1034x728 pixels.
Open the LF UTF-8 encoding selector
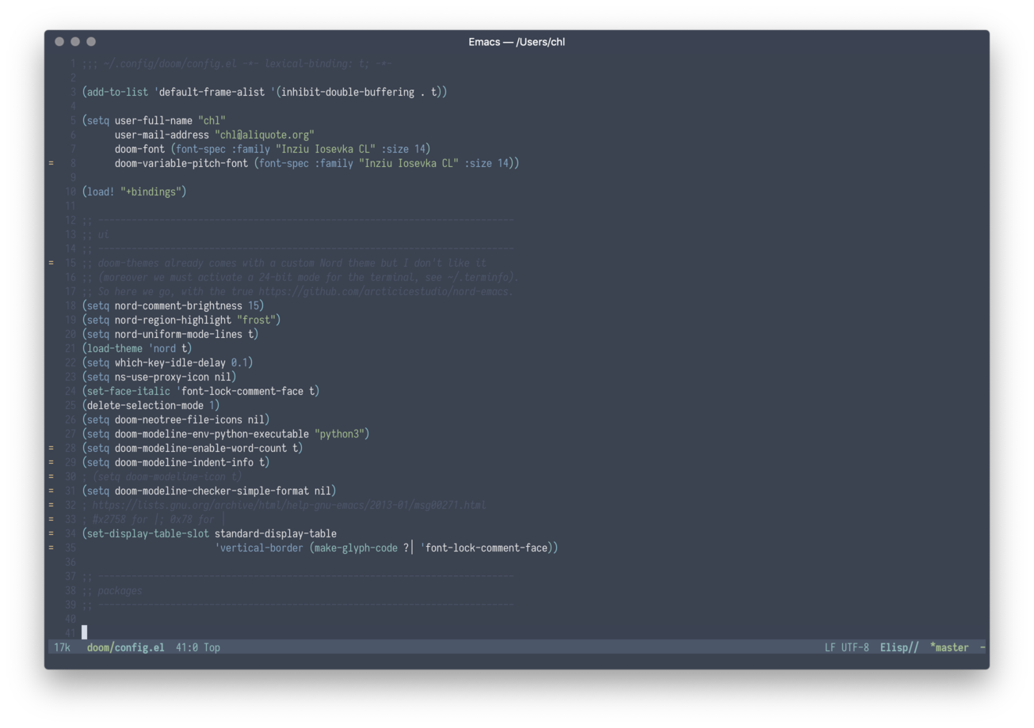click(846, 647)
